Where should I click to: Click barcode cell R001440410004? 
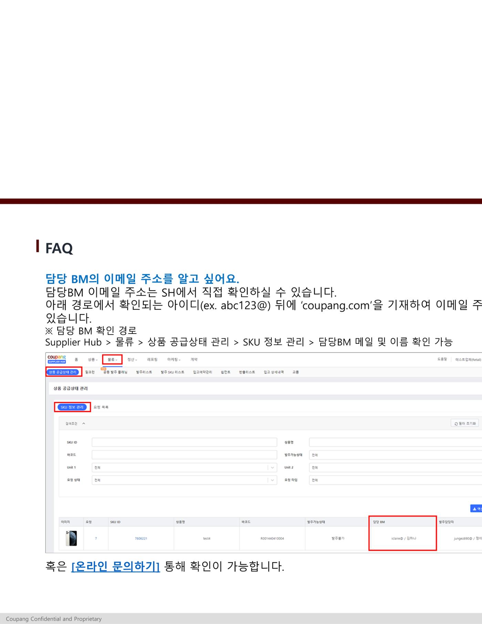[x=272, y=538]
